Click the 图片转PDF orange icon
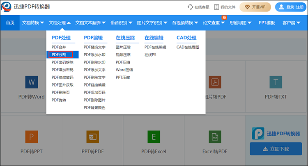 tap(215, 82)
